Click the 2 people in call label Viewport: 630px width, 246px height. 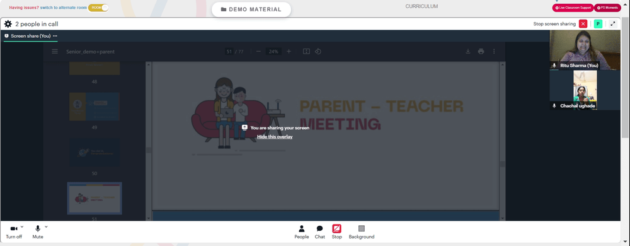(37, 24)
